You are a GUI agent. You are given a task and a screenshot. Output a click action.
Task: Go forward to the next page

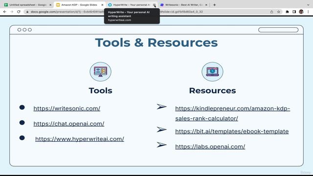tap(12, 12)
